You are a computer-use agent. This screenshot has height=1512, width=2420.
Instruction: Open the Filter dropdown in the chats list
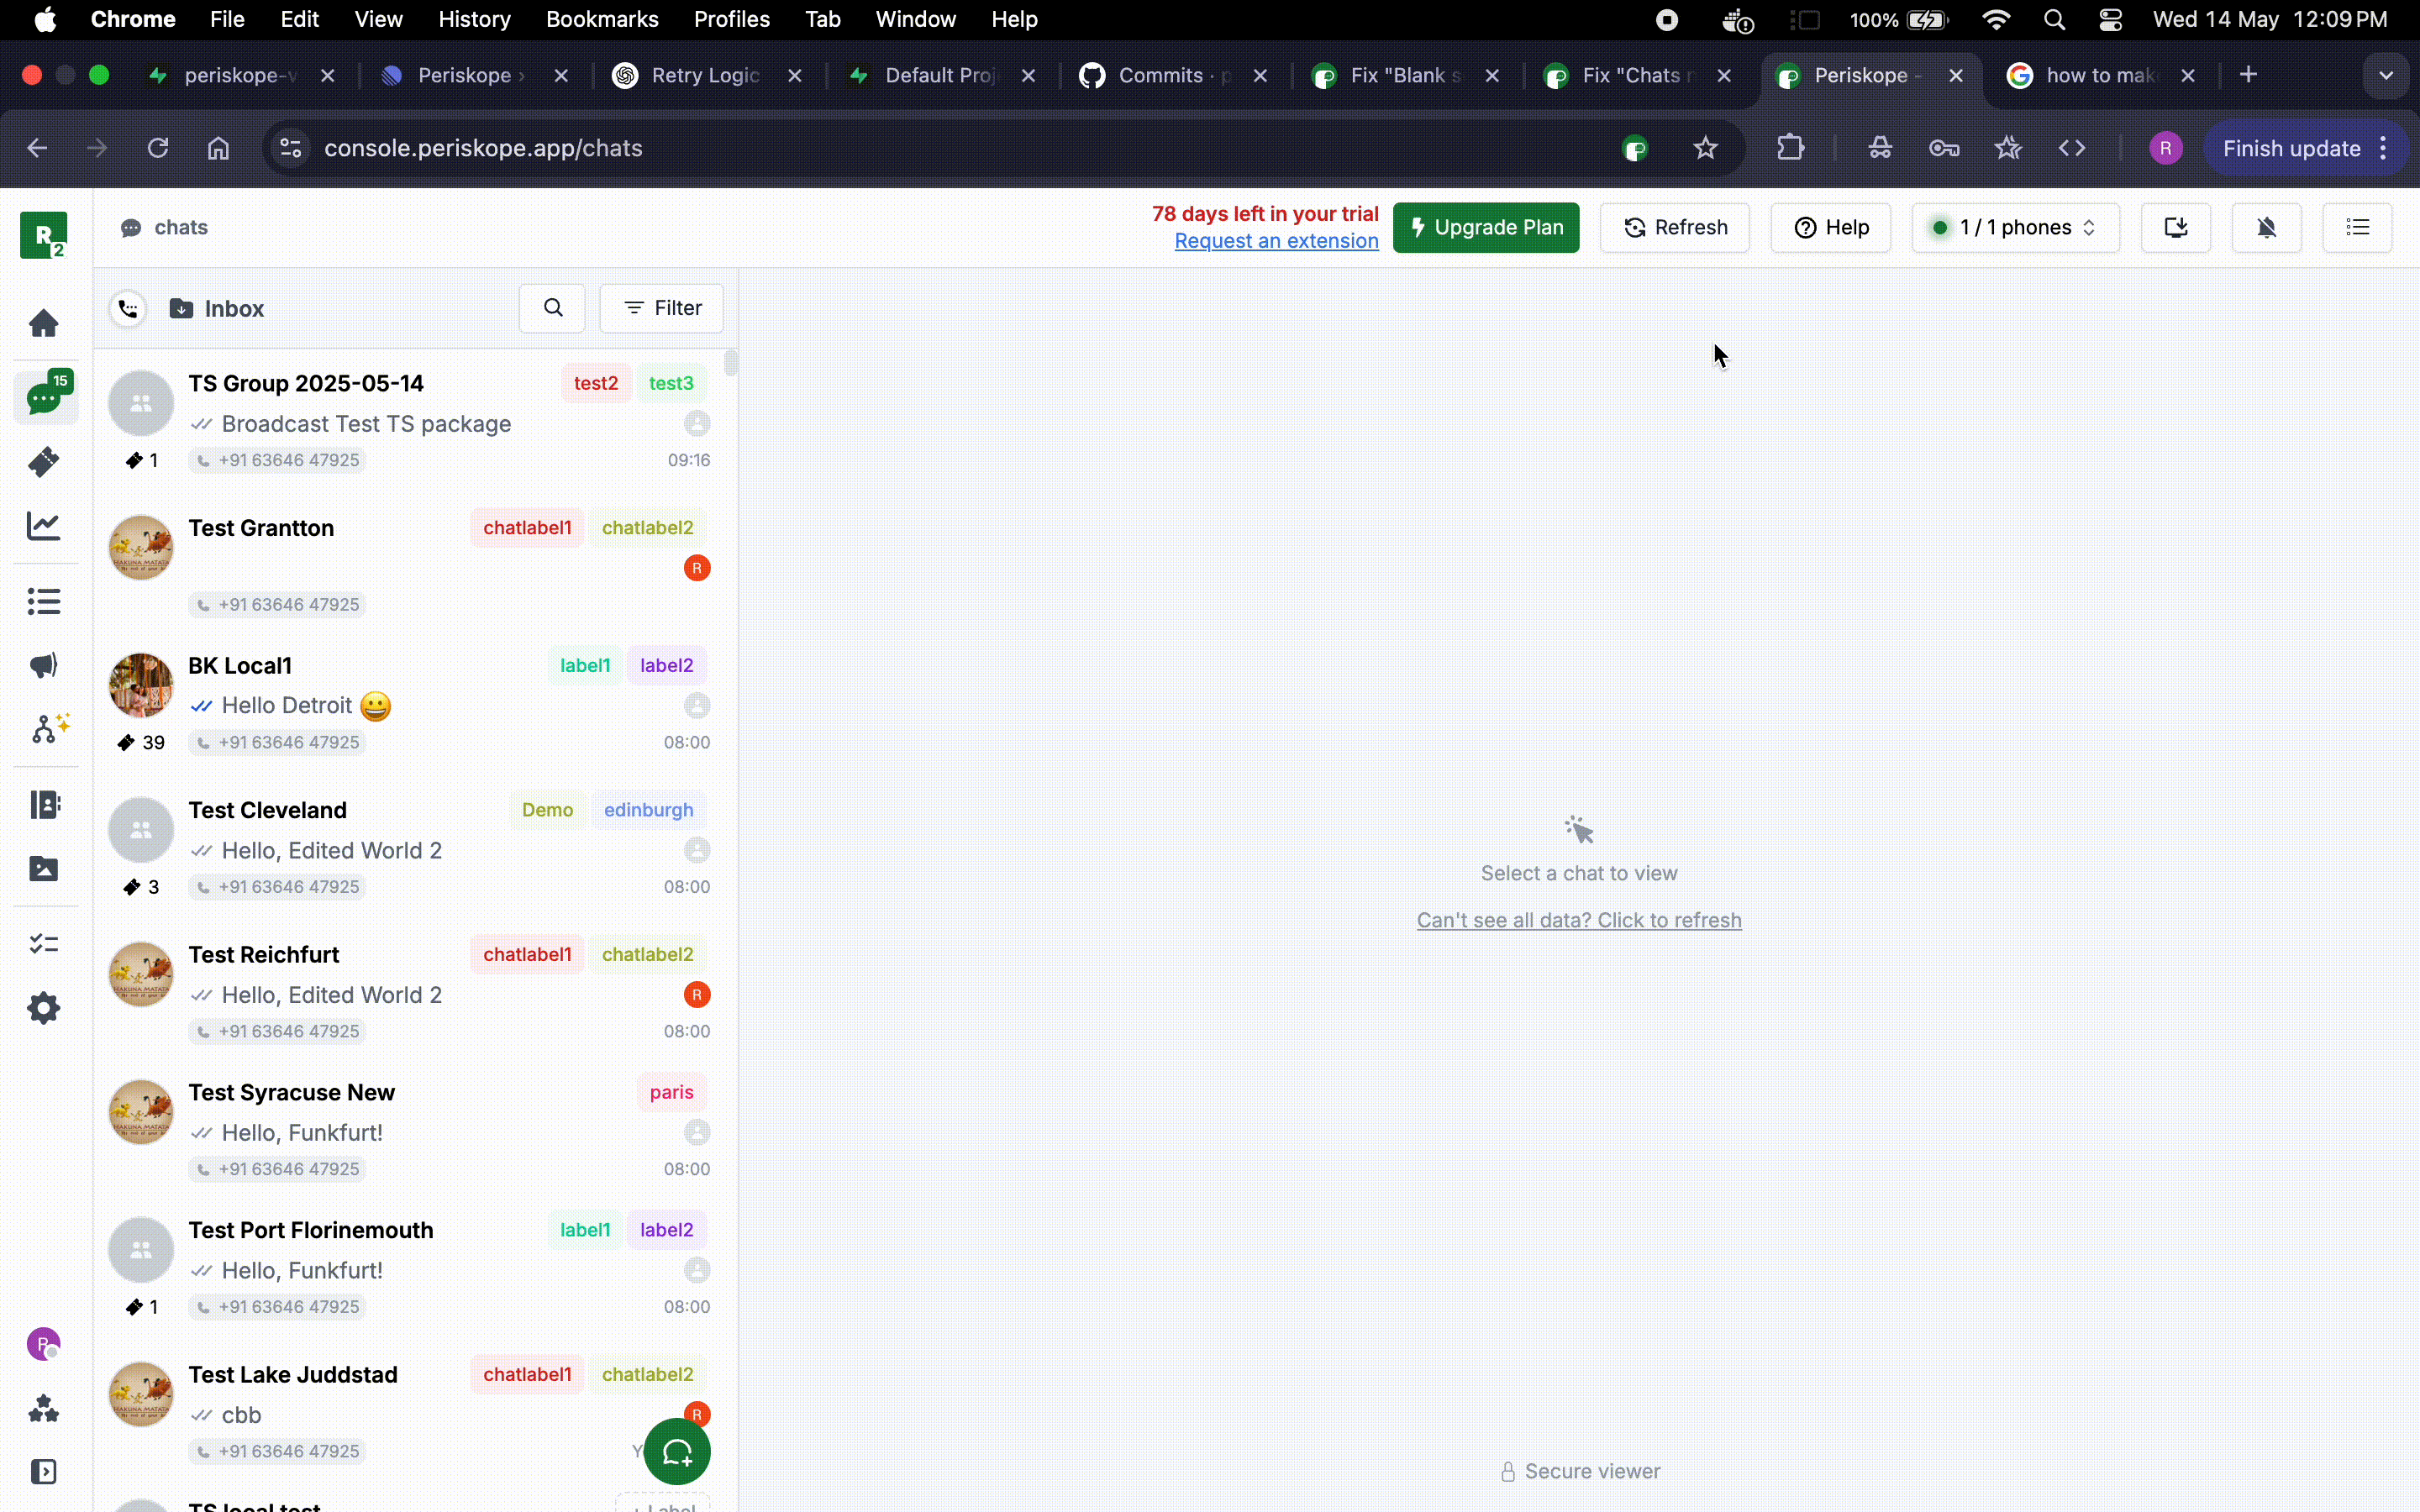click(x=661, y=308)
